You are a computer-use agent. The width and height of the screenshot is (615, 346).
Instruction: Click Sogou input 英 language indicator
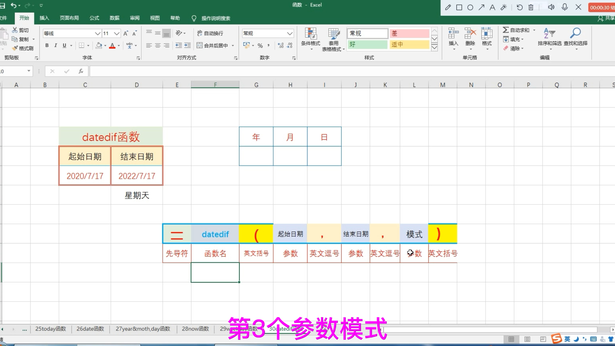pos(567,339)
